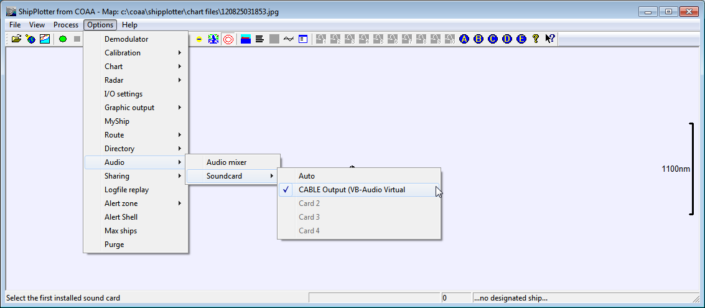705x308 pixels.
Task: Choose Purge from the Options menu
Action: point(136,245)
